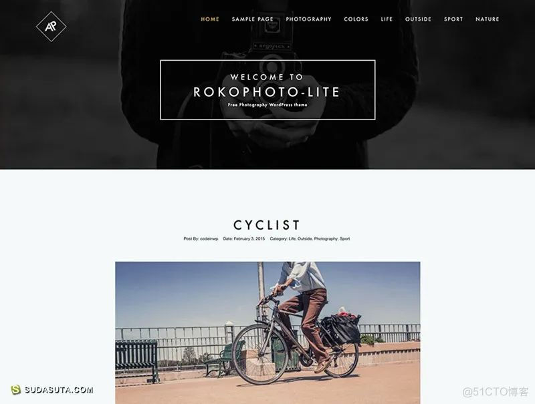
Task: Open Sport category link in post meta
Action: click(x=344, y=239)
